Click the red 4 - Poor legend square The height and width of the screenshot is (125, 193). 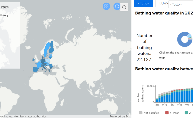(x=167, y=113)
